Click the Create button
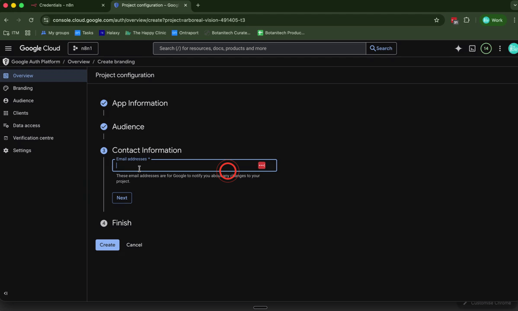 [x=107, y=244]
